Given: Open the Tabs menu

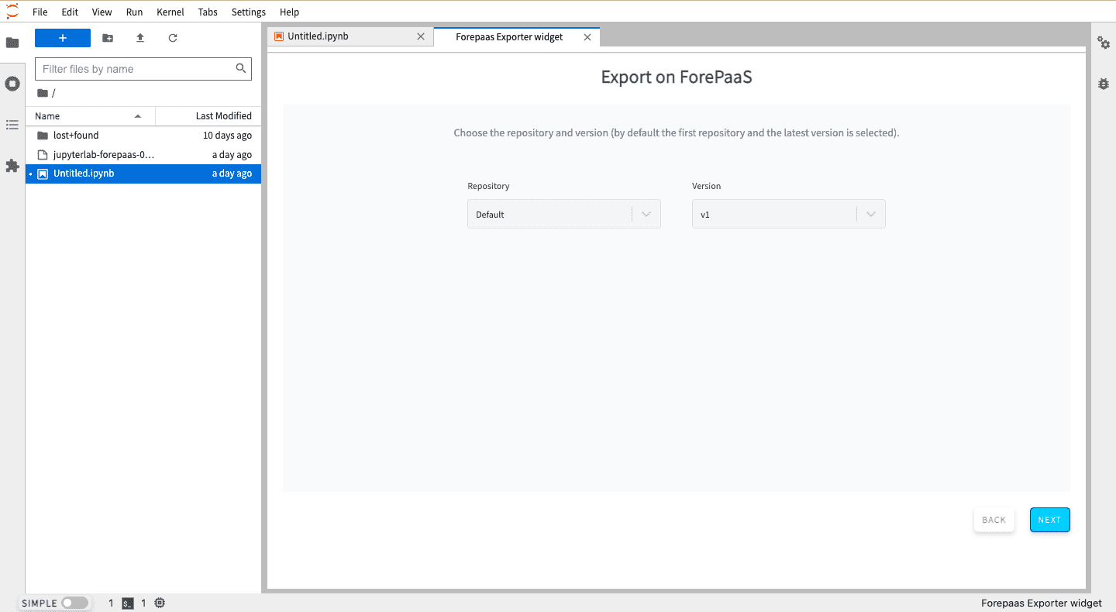Looking at the screenshot, I should click(208, 12).
